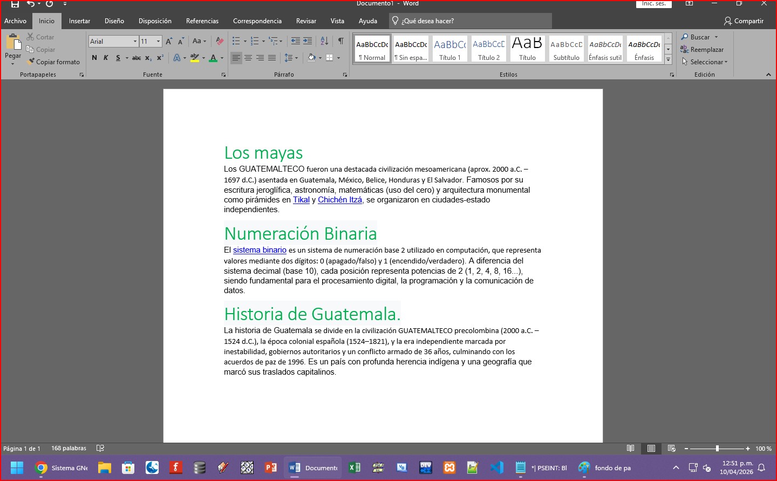Click the Reemplazar button
The width and height of the screenshot is (777, 481).
702,50
